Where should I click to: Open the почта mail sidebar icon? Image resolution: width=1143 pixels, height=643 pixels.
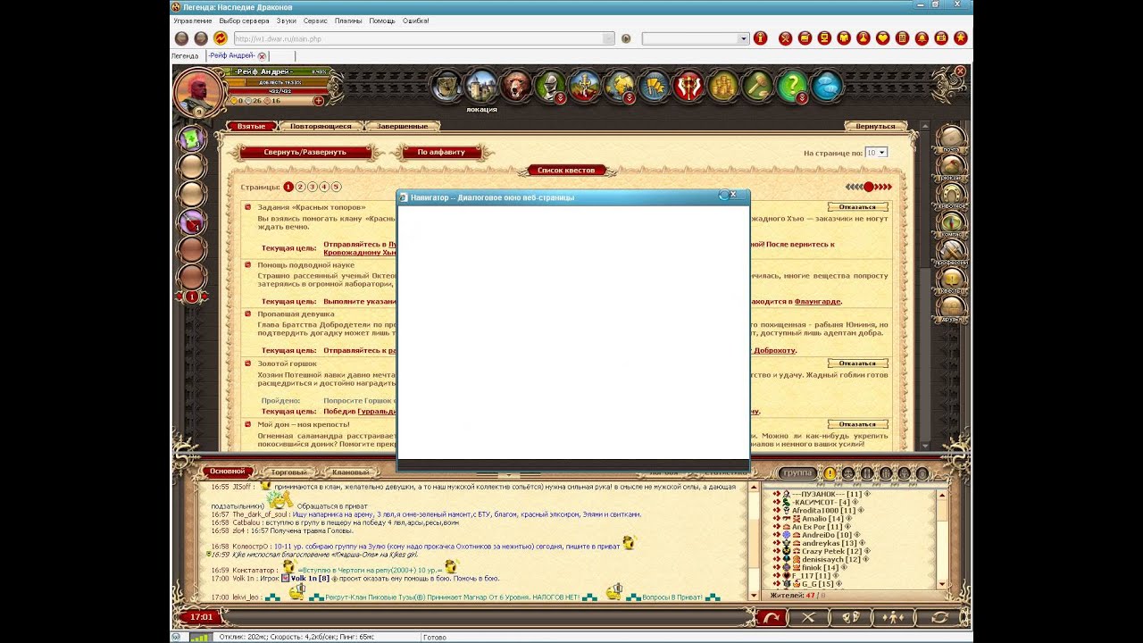point(953,139)
